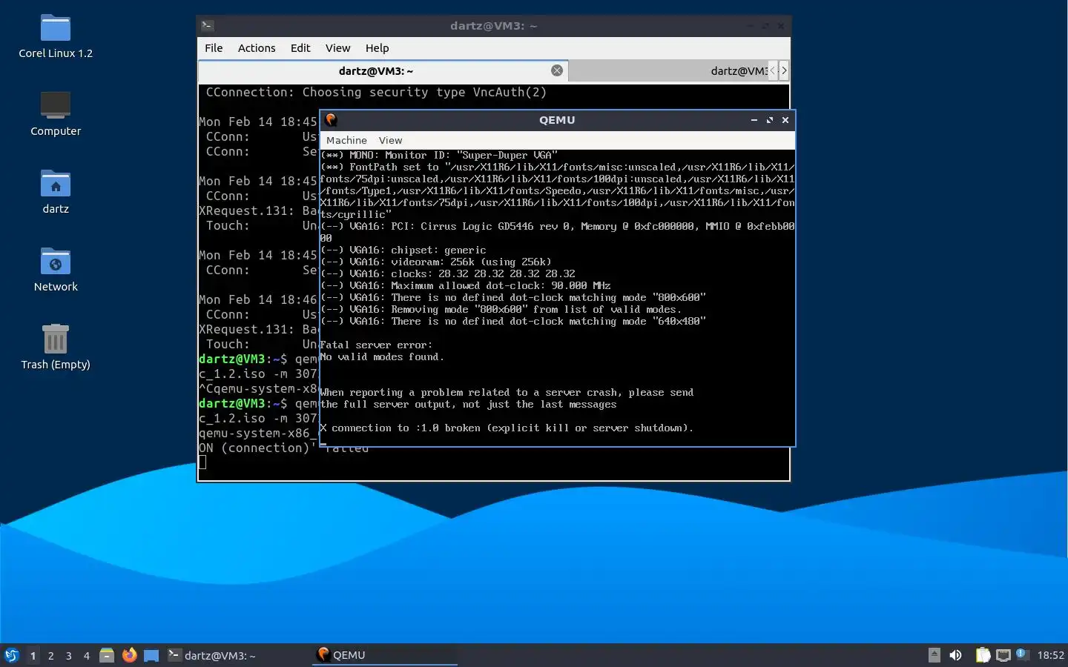
Task: Open the terminal Edit menu
Action: point(300,48)
